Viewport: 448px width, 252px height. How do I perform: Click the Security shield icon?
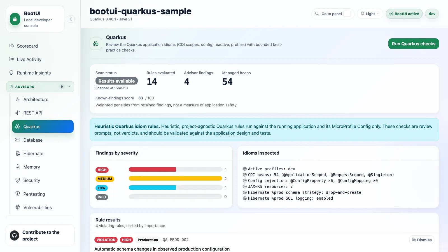pos(18,180)
